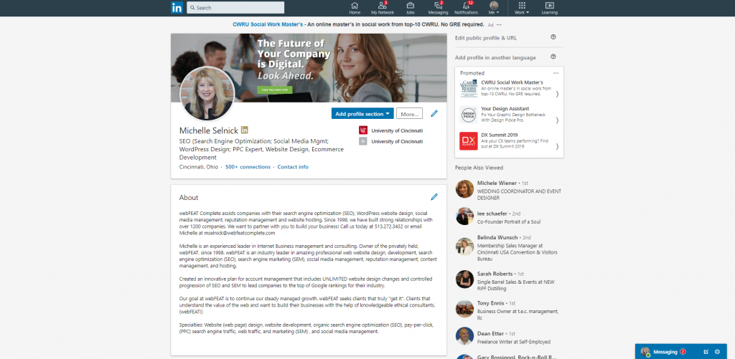Viewport: 735px width, 359px height.
Task: Open the Messaging bar label at bottom
Action: coord(665,352)
